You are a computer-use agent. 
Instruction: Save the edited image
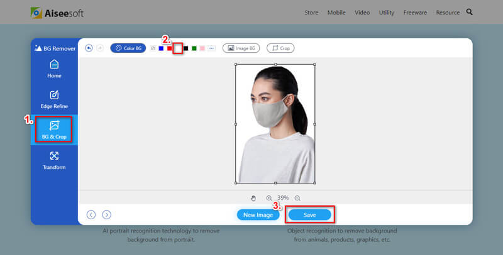[309, 215]
